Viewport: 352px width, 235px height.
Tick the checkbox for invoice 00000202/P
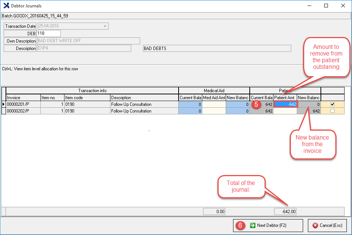coord(332,111)
